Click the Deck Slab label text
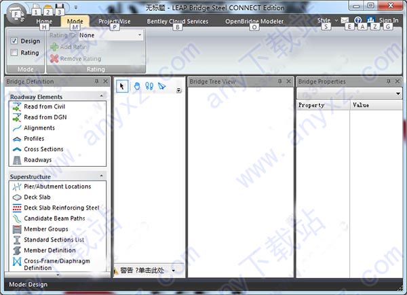This screenshot has width=407, height=295. coord(37,197)
